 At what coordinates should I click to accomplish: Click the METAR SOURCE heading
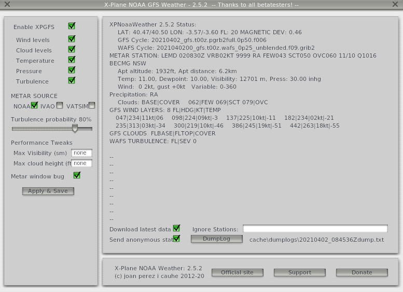click(34, 96)
